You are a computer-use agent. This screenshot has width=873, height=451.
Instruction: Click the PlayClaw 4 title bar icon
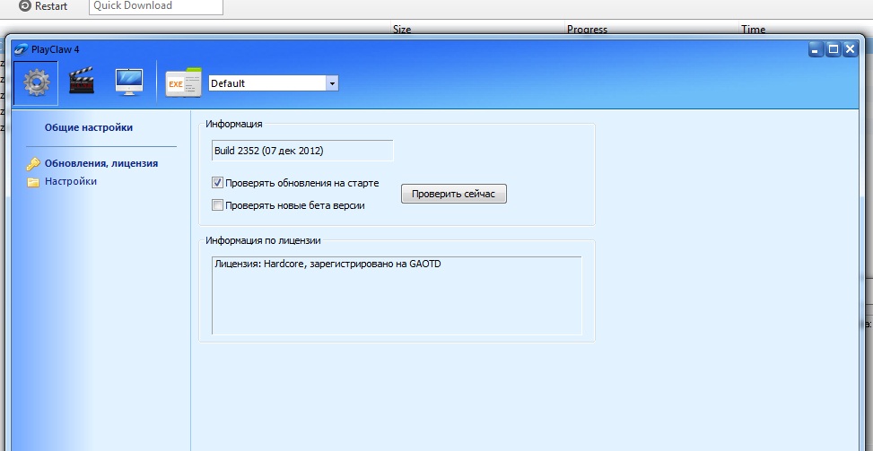(x=21, y=49)
